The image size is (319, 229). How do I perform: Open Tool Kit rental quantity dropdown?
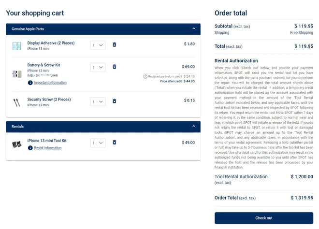tap(98, 143)
